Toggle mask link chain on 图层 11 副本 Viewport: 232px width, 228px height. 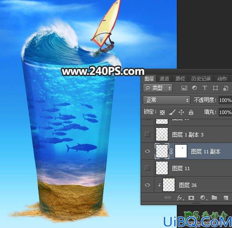[171, 151]
